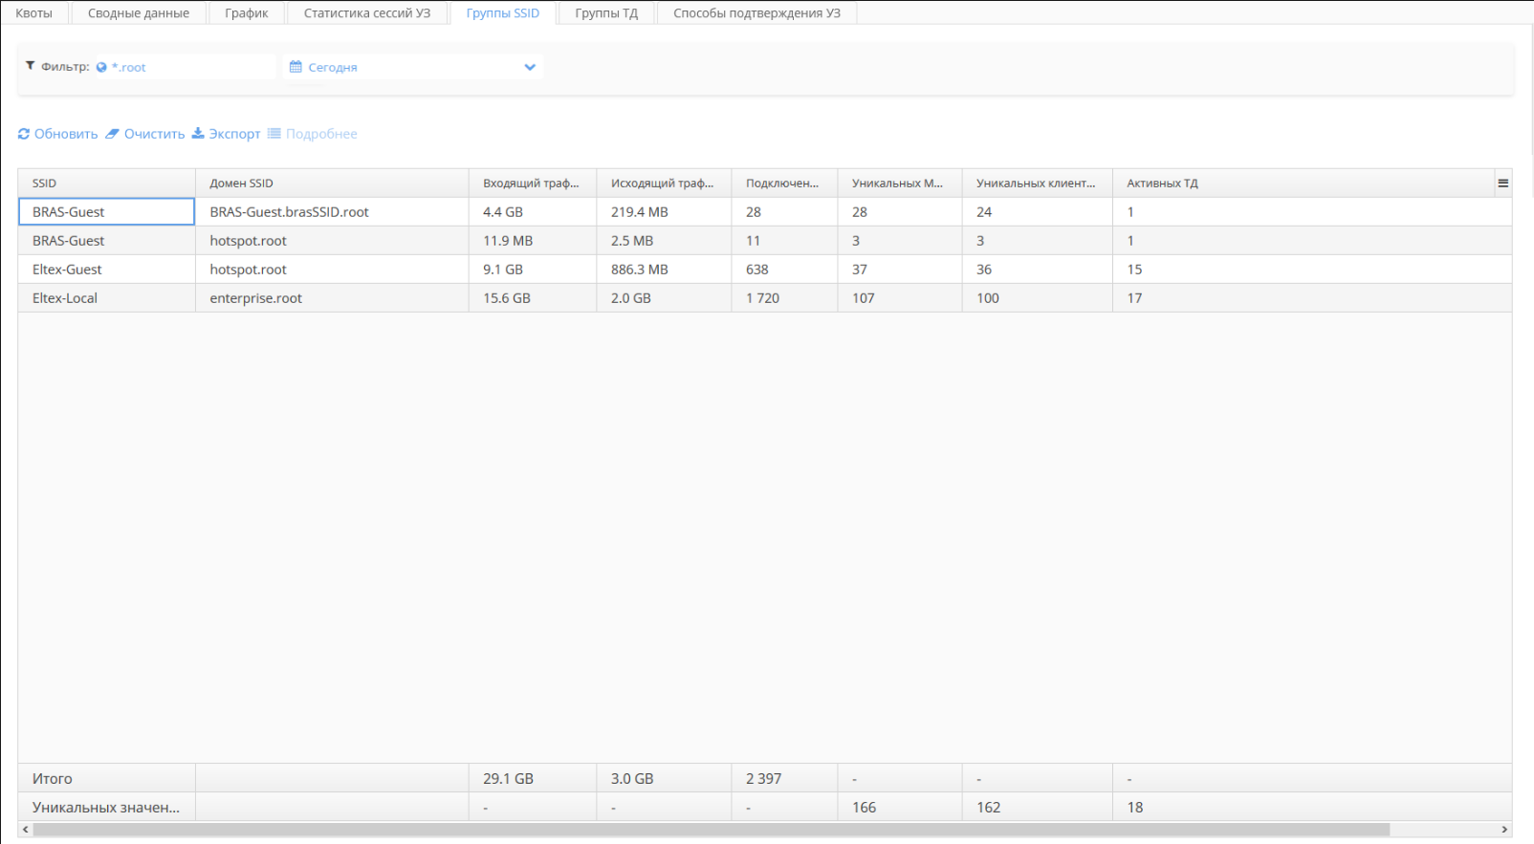Select the Eltex-Local enterprise.root row
This screenshot has width=1534, height=844.
click(x=255, y=298)
